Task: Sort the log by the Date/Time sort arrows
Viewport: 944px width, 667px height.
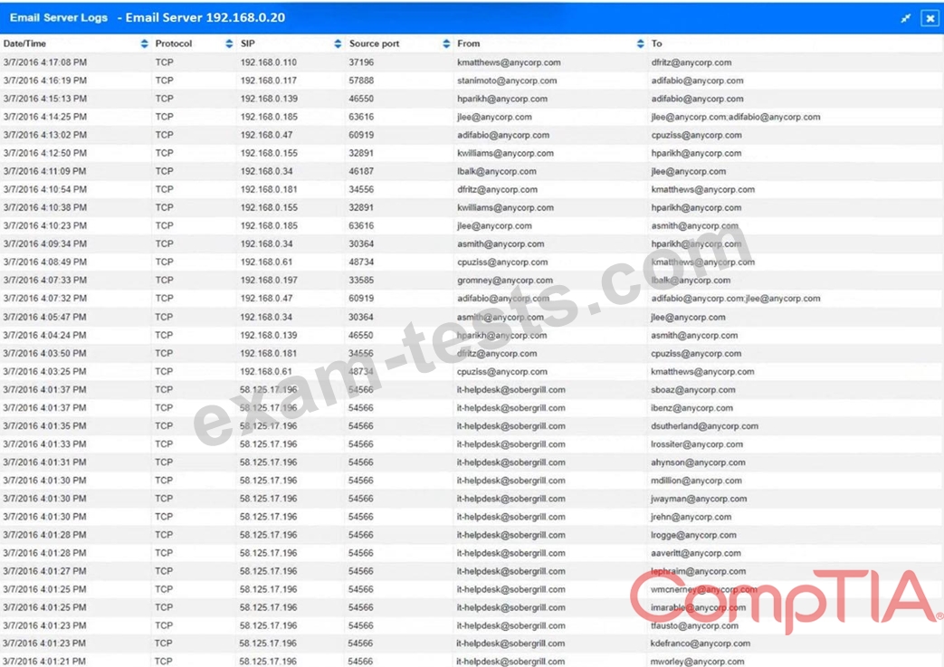Action: (144, 43)
